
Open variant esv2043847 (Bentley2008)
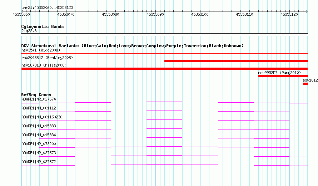coord(47,58)
